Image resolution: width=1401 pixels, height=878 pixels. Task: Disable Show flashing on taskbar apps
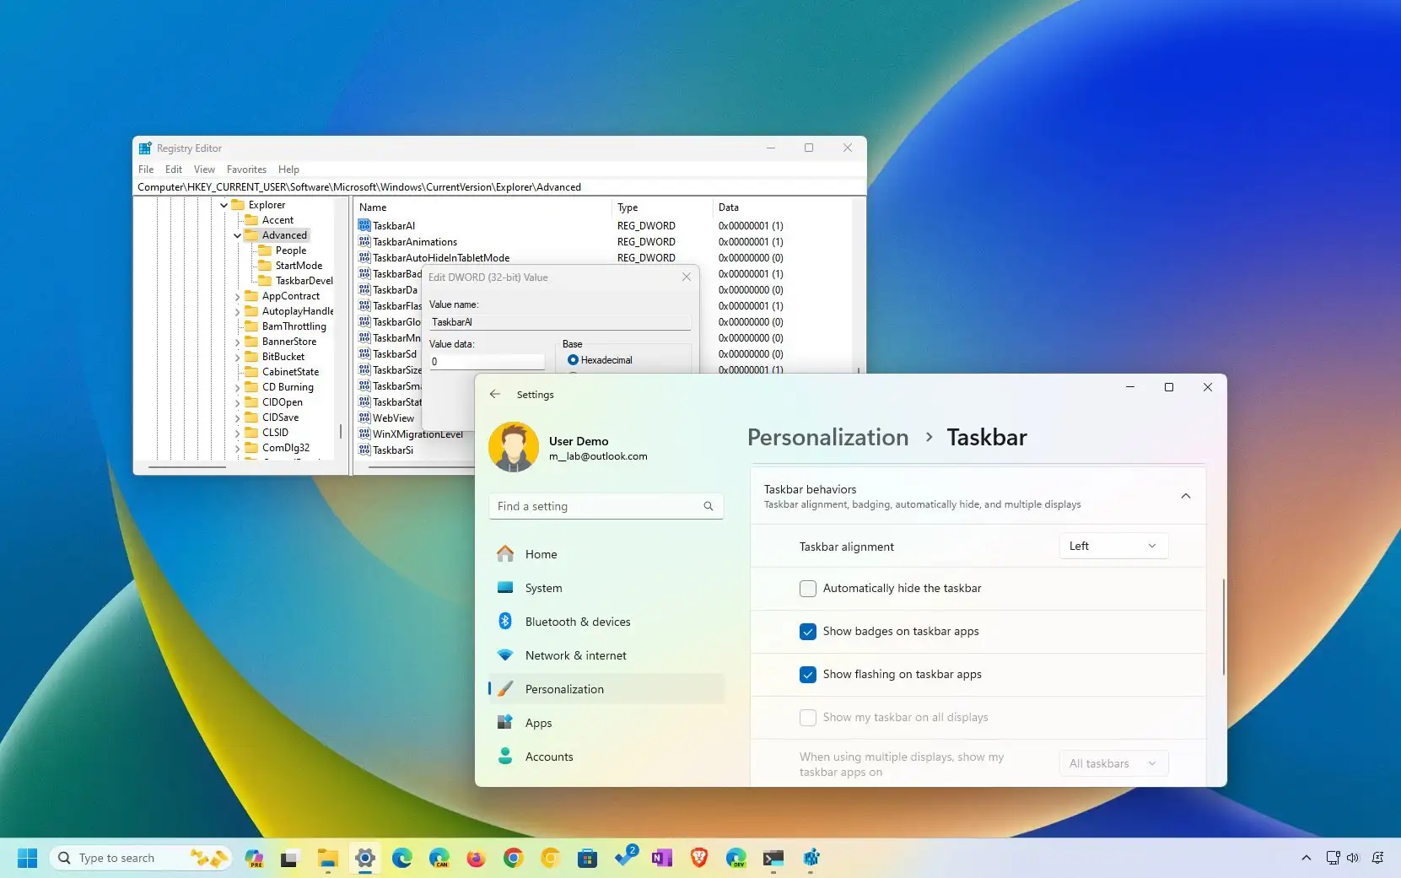(x=807, y=674)
